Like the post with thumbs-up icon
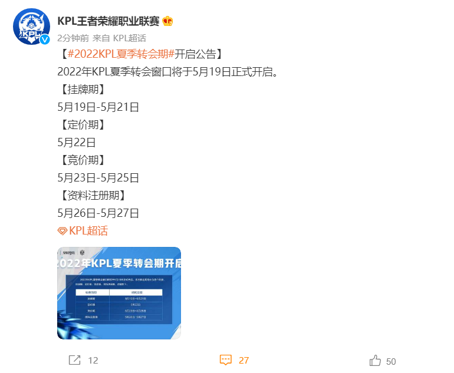The image size is (454, 373). [375, 360]
